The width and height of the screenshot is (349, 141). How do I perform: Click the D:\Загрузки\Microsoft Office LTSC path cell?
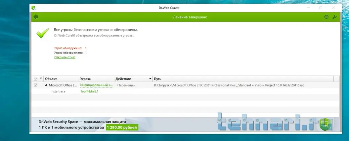[229, 85]
